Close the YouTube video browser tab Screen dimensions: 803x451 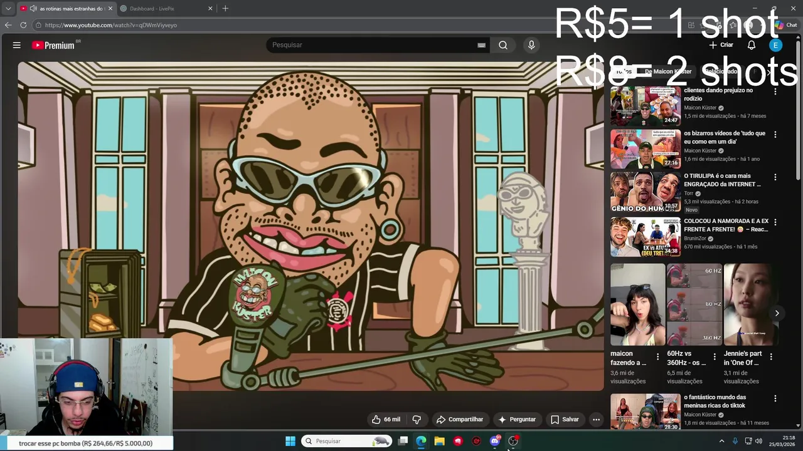110,9
